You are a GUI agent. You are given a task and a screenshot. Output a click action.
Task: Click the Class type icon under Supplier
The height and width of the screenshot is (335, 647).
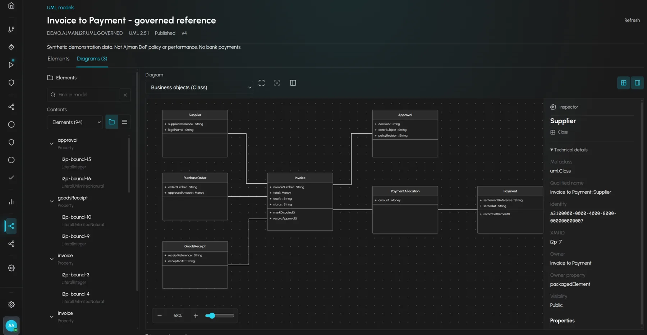(553, 132)
